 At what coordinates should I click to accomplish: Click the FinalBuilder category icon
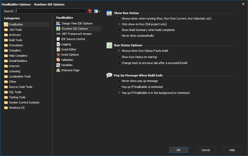[x=6, y=24]
